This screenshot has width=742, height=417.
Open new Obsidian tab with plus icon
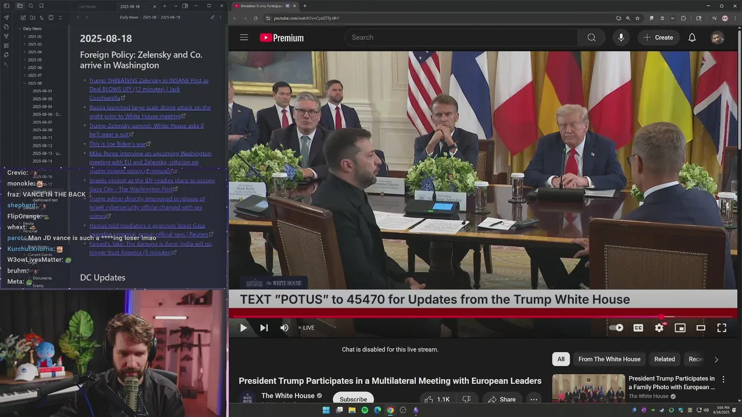(x=165, y=6)
